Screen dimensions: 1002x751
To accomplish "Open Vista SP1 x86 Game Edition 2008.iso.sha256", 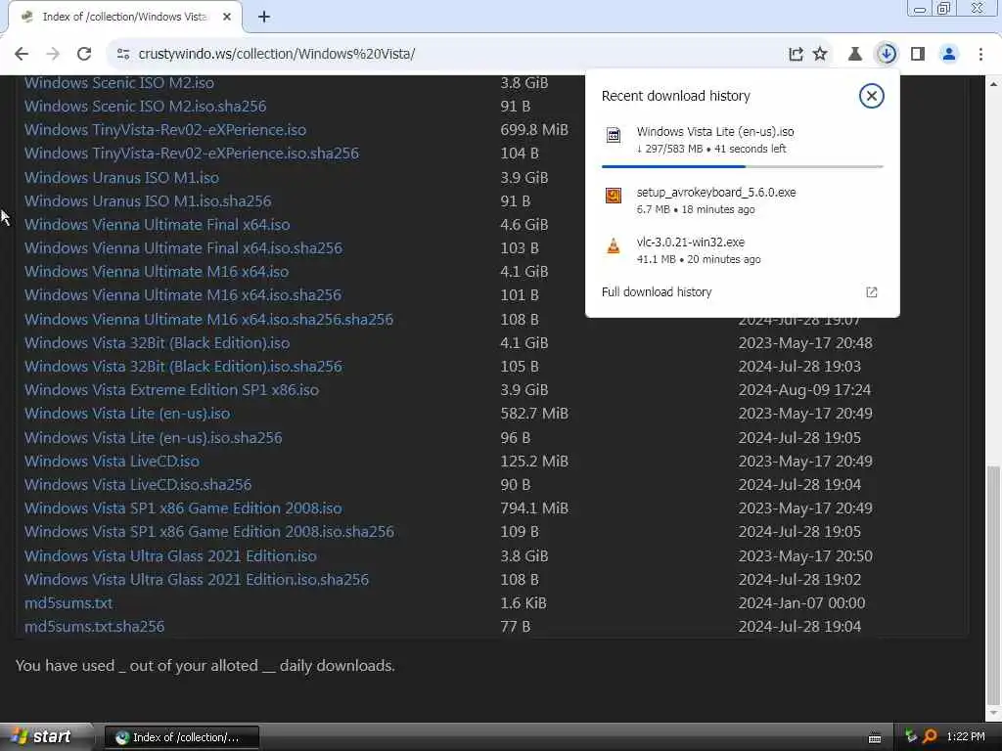I will click(209, 532).
